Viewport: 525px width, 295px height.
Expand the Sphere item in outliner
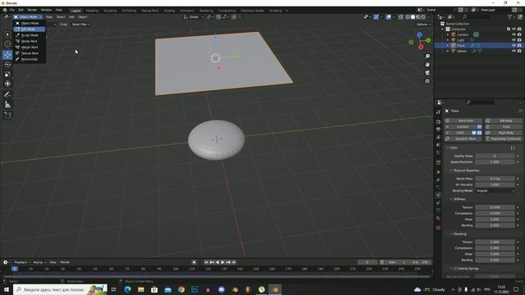pyautogui.click(x=448, y=51)
